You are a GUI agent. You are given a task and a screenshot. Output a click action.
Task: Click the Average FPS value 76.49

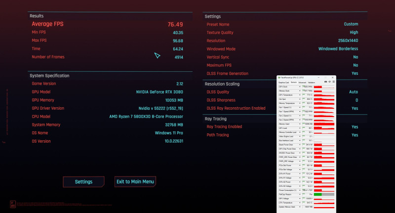pos(175,24)
